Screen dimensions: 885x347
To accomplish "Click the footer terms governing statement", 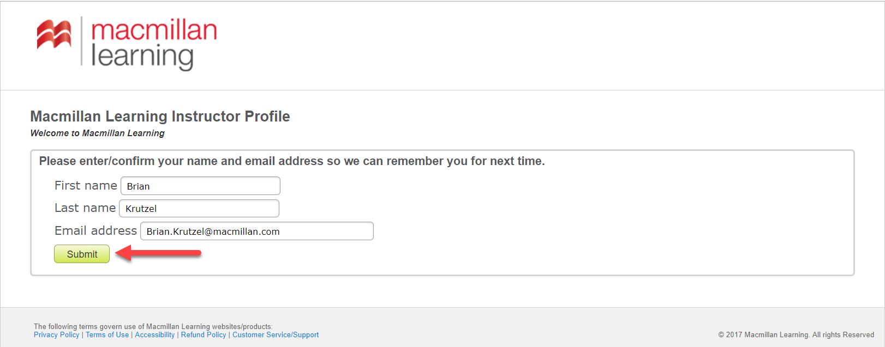I will pos(153,327).
